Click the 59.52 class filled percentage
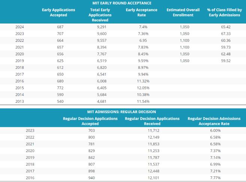The height and width of the screenshot is (182, 246). (226, 61)
